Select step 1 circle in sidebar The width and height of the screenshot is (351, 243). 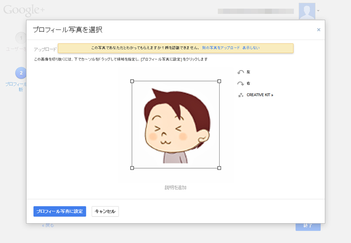[21, 38]
